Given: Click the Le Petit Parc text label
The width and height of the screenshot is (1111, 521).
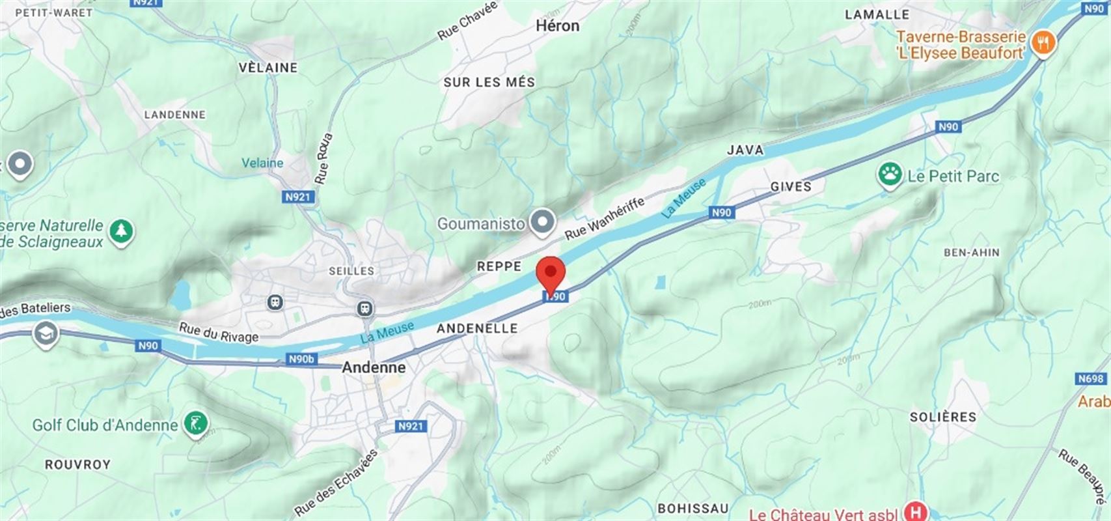Looking at the screenshot, I should click(x=953, y=176).
